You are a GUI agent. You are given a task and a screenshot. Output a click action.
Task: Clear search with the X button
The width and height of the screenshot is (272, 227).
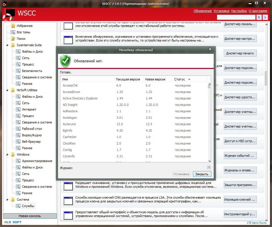(x=259, y=17)
